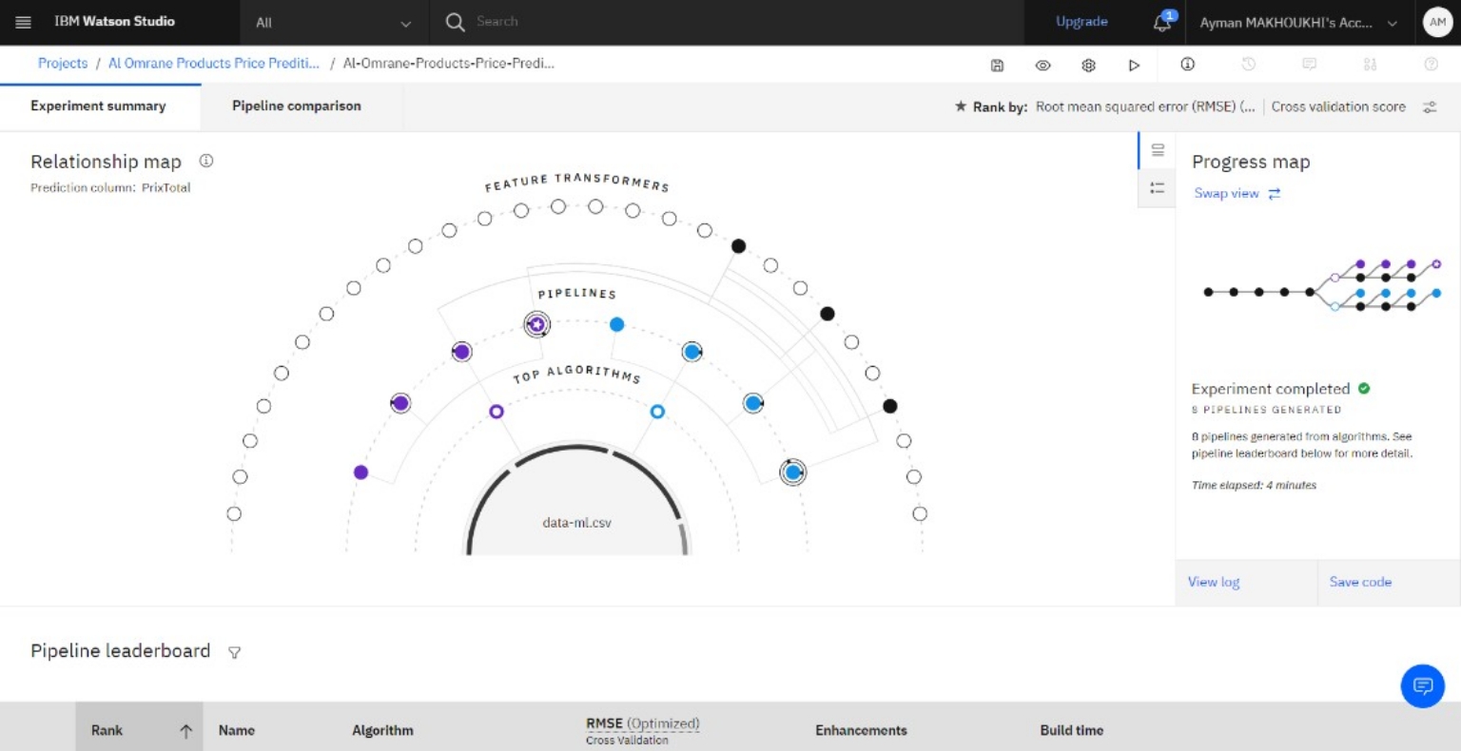Click the eye preview icon in toolbar
The width and height of the screenshot is (1461, 751).
(1042, 65)
